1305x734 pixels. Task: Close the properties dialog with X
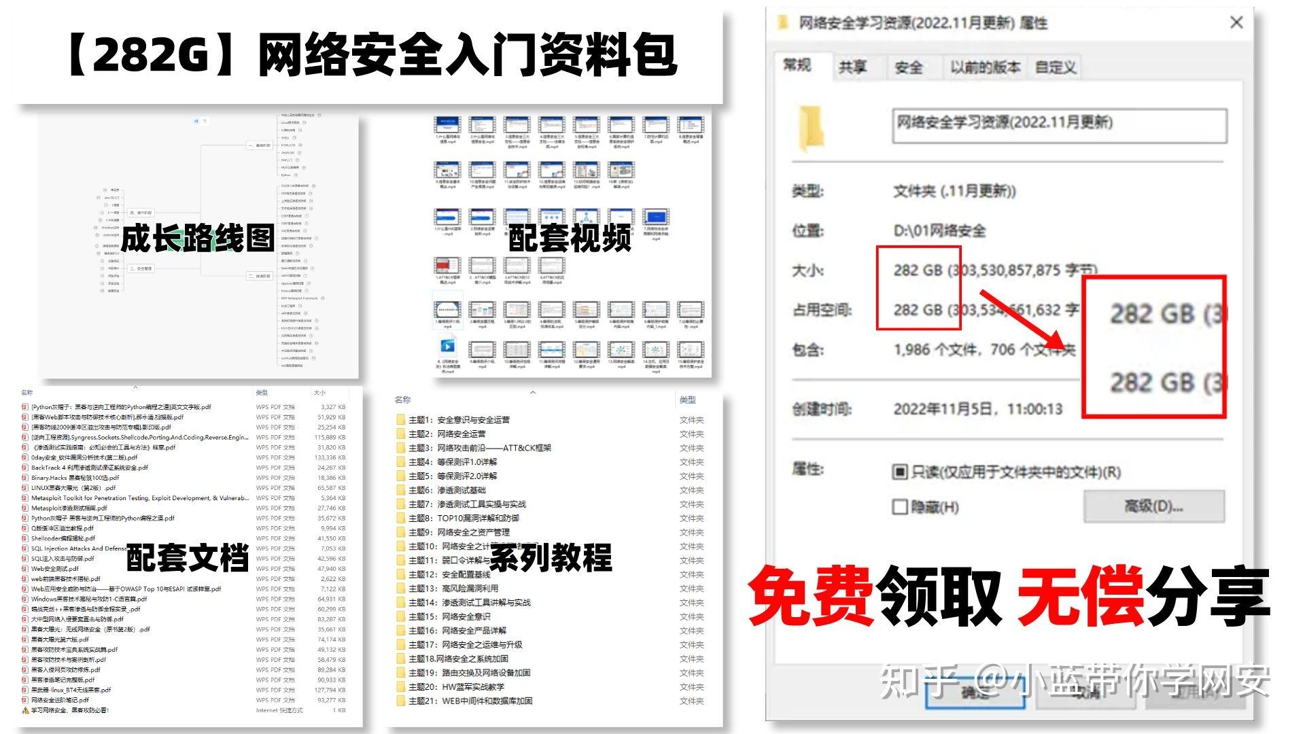tap(1236, 22)
